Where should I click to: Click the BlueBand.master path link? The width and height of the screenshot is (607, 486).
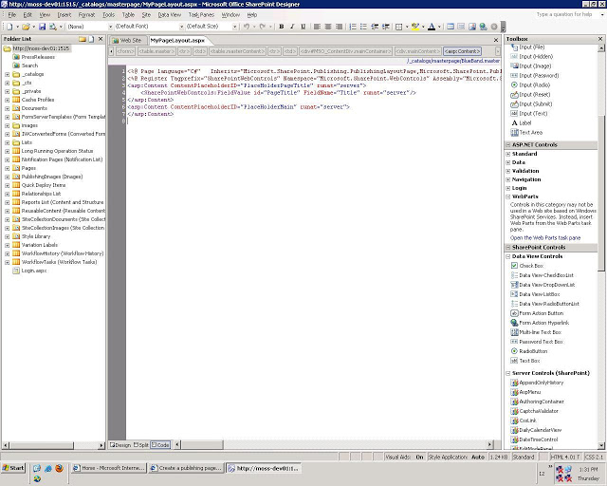point(453,61)
